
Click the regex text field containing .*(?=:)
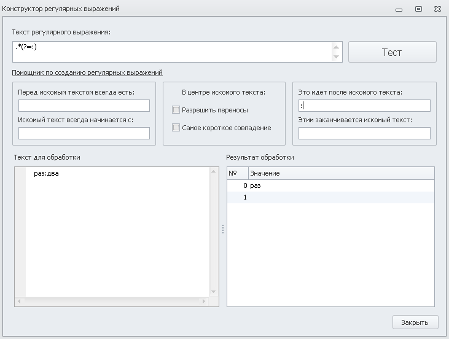pyautogui.click(x=172, y=52)
